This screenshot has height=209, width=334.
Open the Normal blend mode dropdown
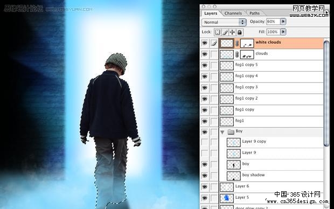pos(224,22)
